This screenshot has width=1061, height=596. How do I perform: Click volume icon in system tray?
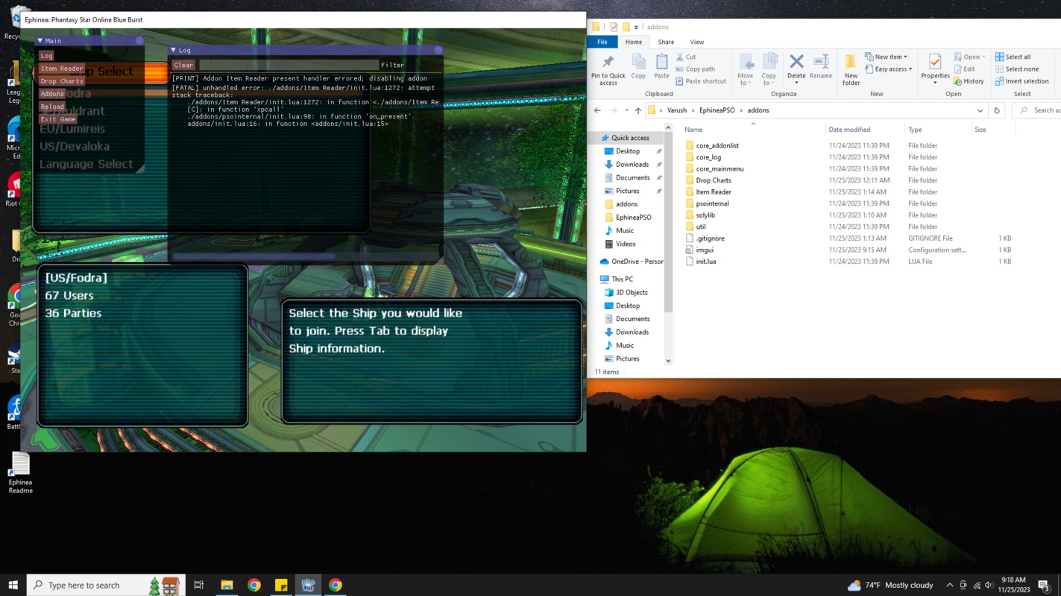pyautogui.click(x=989, y=585)
